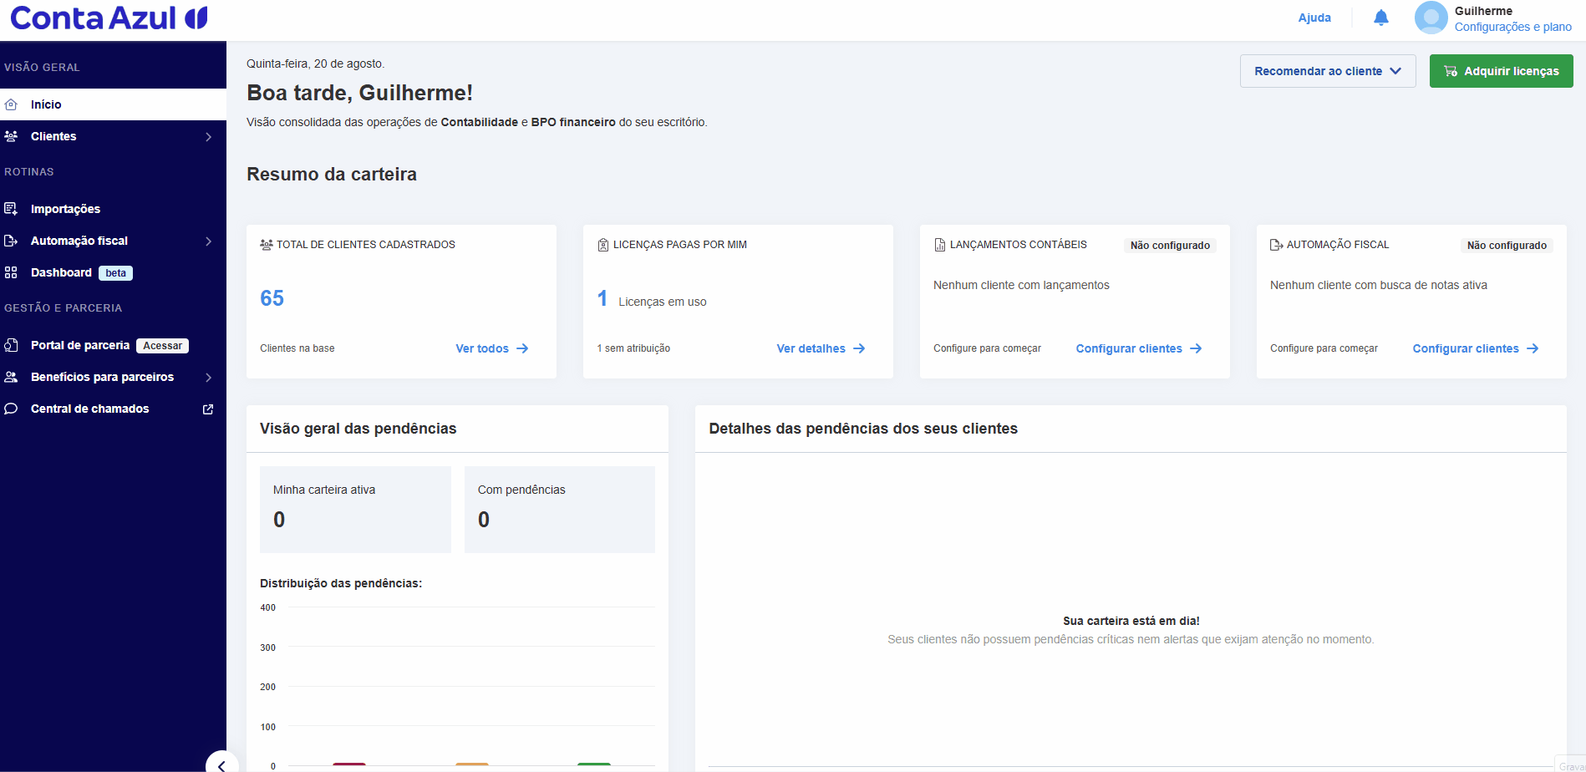Image resolution: width=1586 pixels, height=772 pixels.
Task: Expand the Automação fiscal submenu chevron
Action: [209, 241]
